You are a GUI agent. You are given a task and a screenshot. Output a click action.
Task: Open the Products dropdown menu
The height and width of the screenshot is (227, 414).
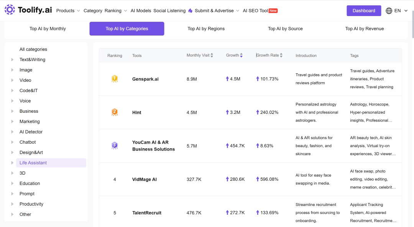68,11
